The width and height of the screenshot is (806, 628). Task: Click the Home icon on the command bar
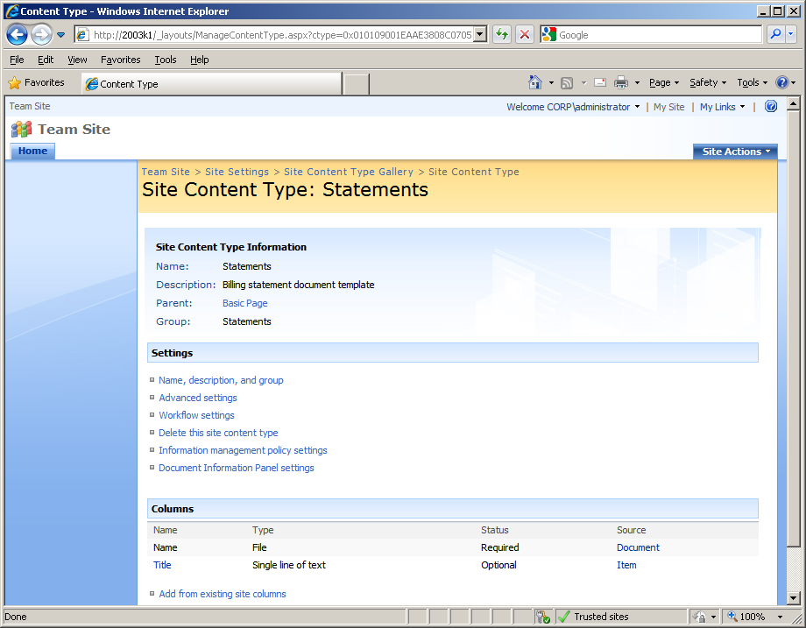[x=536, y=81]
